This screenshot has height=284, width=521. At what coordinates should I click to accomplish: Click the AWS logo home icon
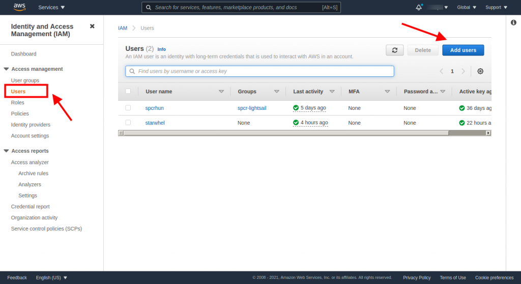[19, 7]
